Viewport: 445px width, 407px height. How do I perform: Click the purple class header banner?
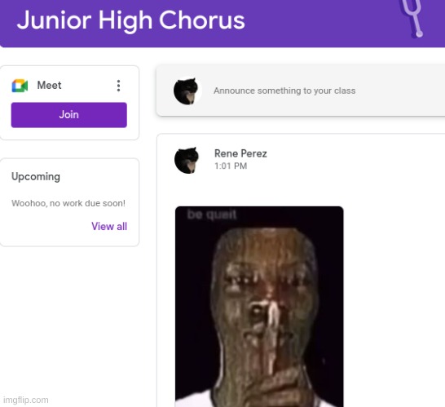click(x=222, y=24)
